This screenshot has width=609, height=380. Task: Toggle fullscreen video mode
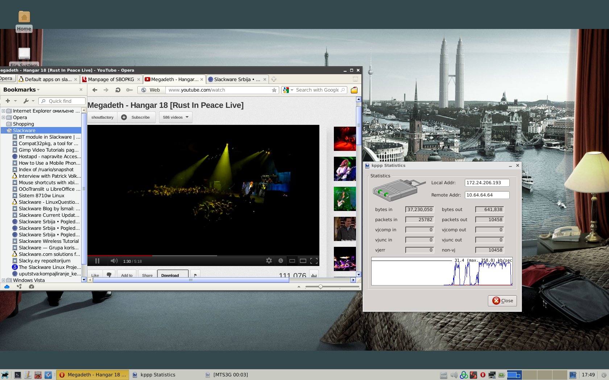coord(314,261)
